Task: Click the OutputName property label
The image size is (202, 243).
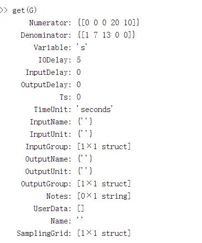Action: [x=48, y=159]
